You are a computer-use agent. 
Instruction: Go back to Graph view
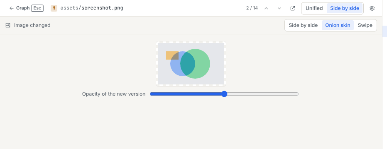(19, 8)
